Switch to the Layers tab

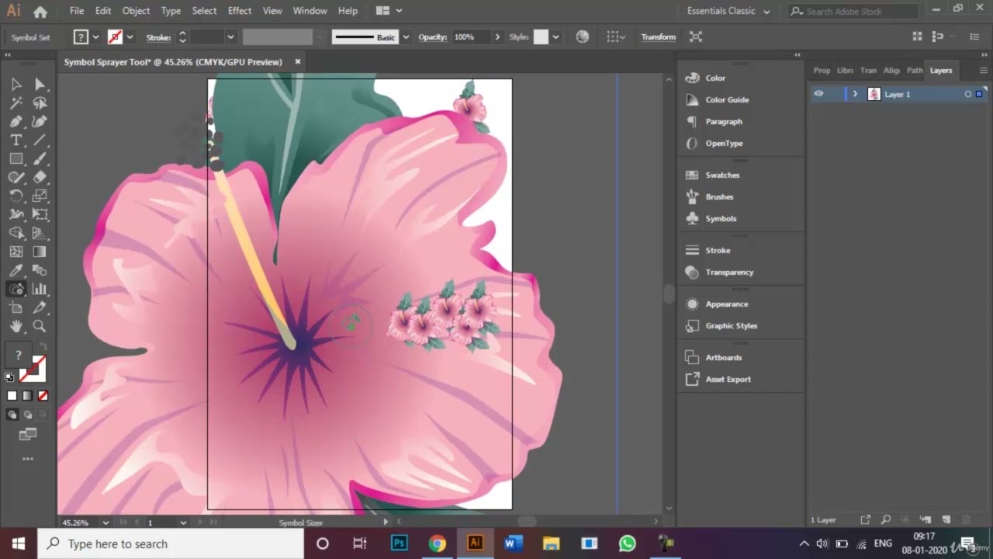tap(940, 71)
